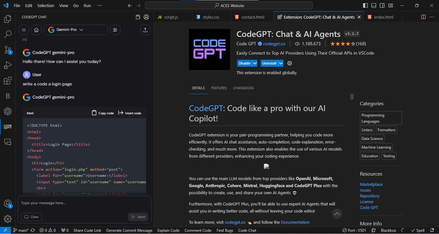Open the extension settings gear next to Uninstall
Screen dimensions: 439x234
(289, 63)
